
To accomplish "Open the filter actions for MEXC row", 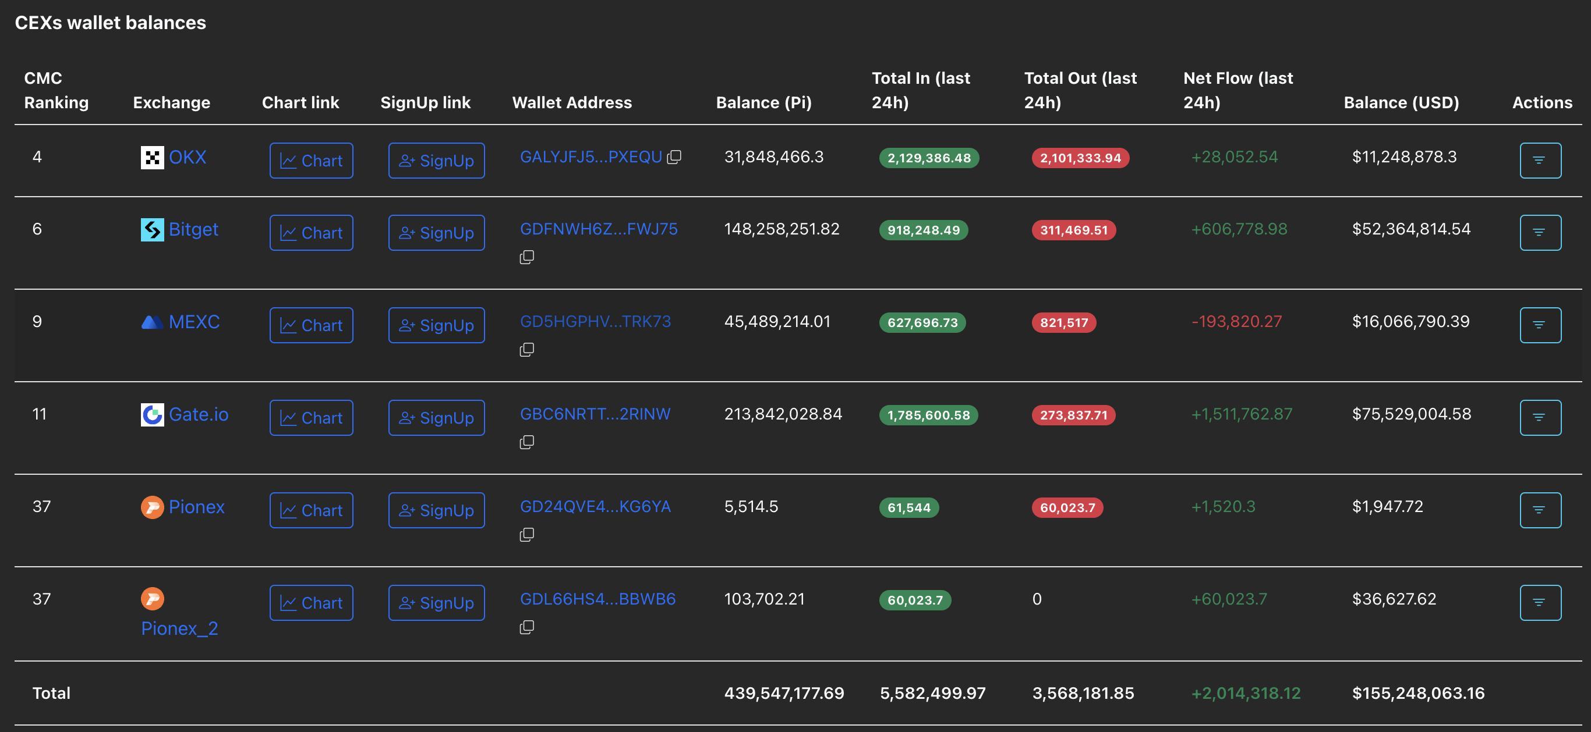I will point(1540,325).
